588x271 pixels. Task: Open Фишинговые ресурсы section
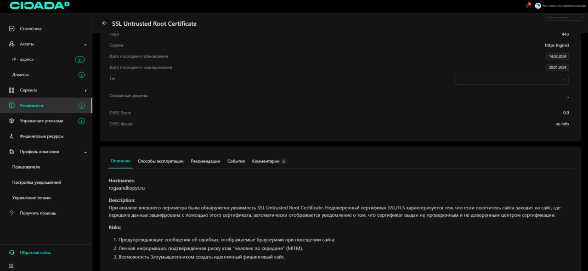(x=42, y=136)
